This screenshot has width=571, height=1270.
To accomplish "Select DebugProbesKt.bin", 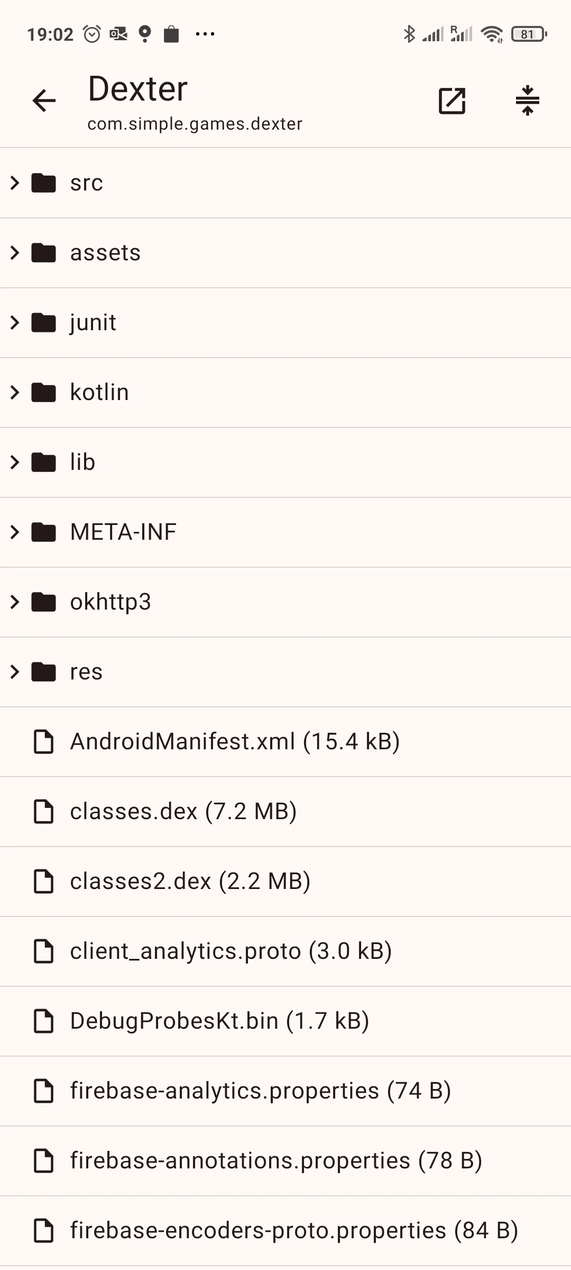I will 219,1021.
